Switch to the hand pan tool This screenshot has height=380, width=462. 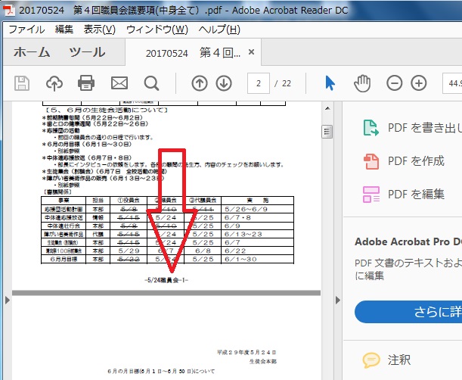(x=364, y=83)
